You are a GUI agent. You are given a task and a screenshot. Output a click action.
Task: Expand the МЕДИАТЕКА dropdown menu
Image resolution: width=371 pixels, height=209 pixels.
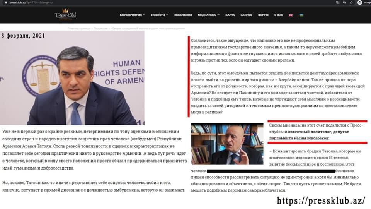[x=208, y=15]
